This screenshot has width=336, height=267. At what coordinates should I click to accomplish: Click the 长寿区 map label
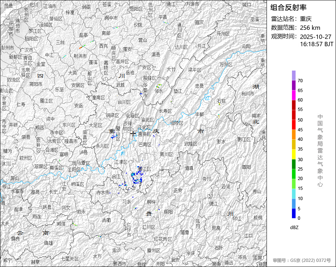(x=165, y=111)
